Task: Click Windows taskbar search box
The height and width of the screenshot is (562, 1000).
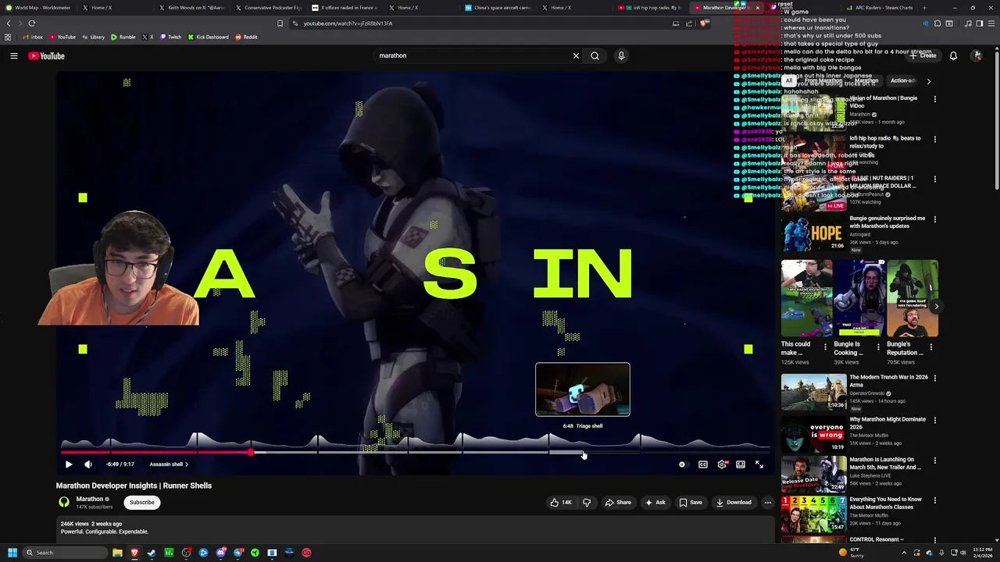Action: pyautogui.click(x=63, y=553)
